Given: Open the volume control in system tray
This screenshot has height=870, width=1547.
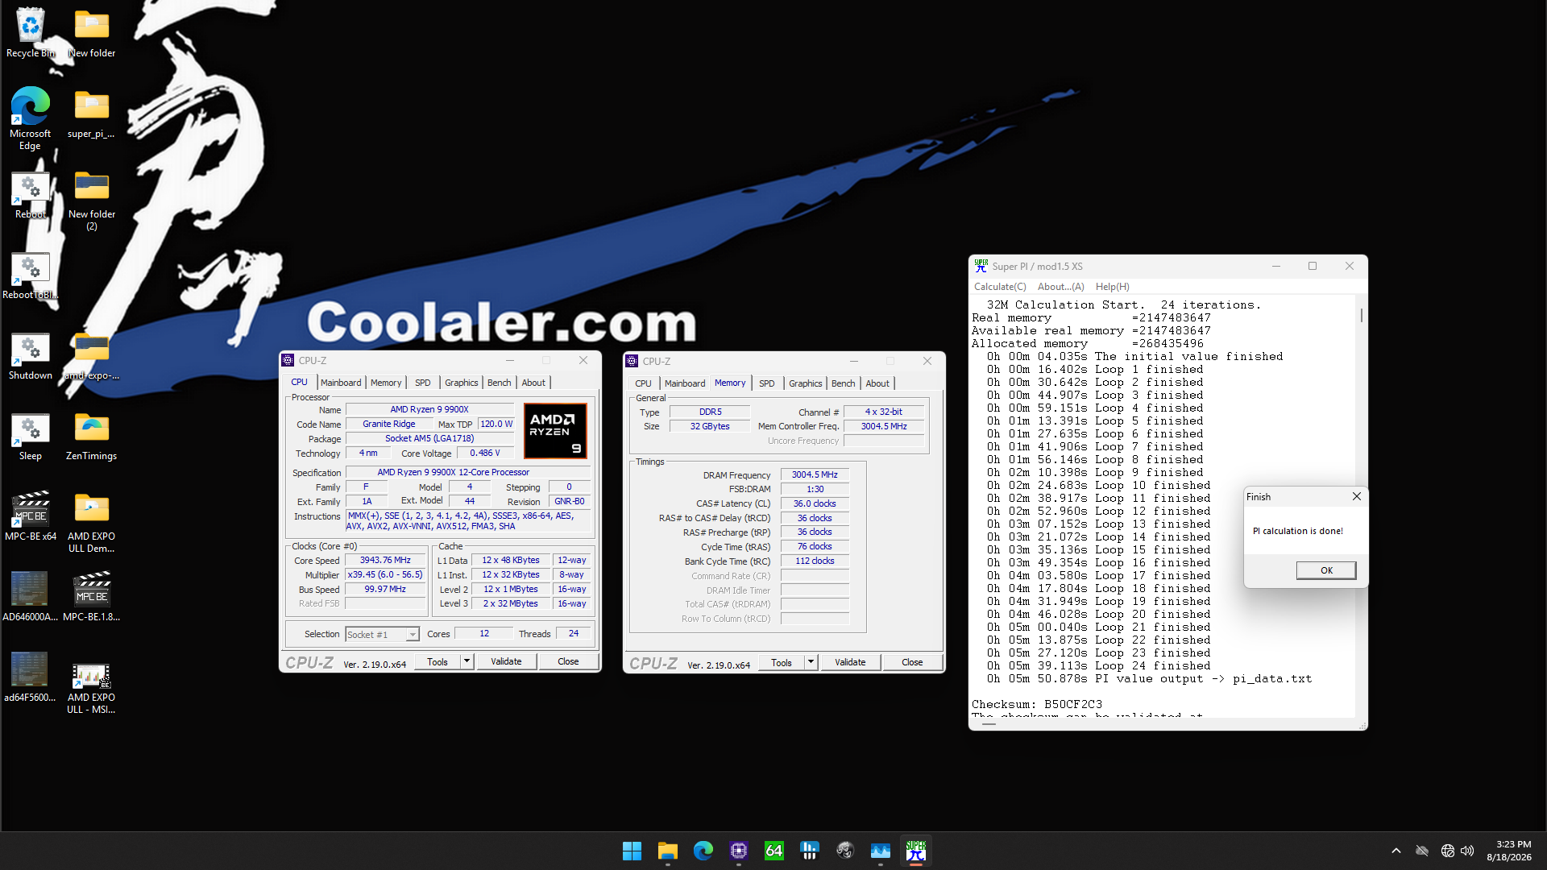Looking at the screenshot, I should coord(1467,851).
